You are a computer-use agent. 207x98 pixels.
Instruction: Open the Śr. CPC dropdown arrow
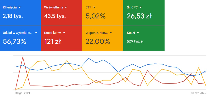click(x=140, y=7)
